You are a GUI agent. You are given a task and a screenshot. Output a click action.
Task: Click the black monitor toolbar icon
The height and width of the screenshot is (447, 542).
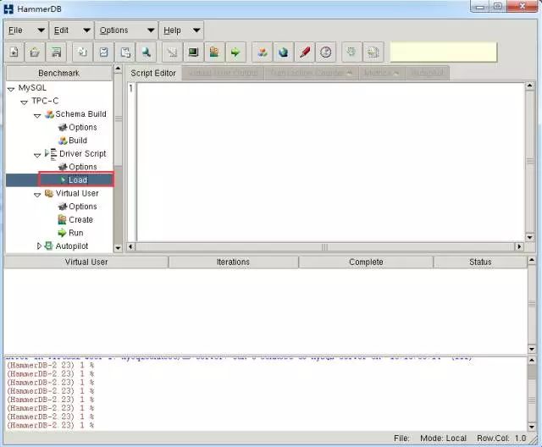(193, 52)
